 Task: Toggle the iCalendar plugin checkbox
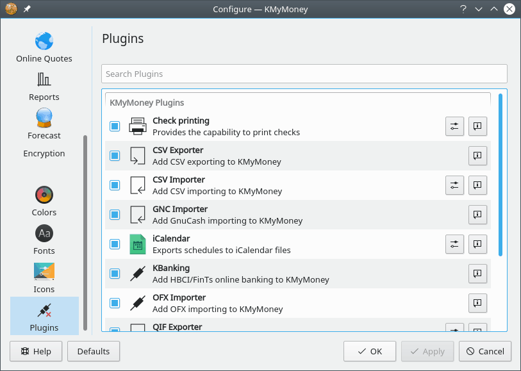115,244
